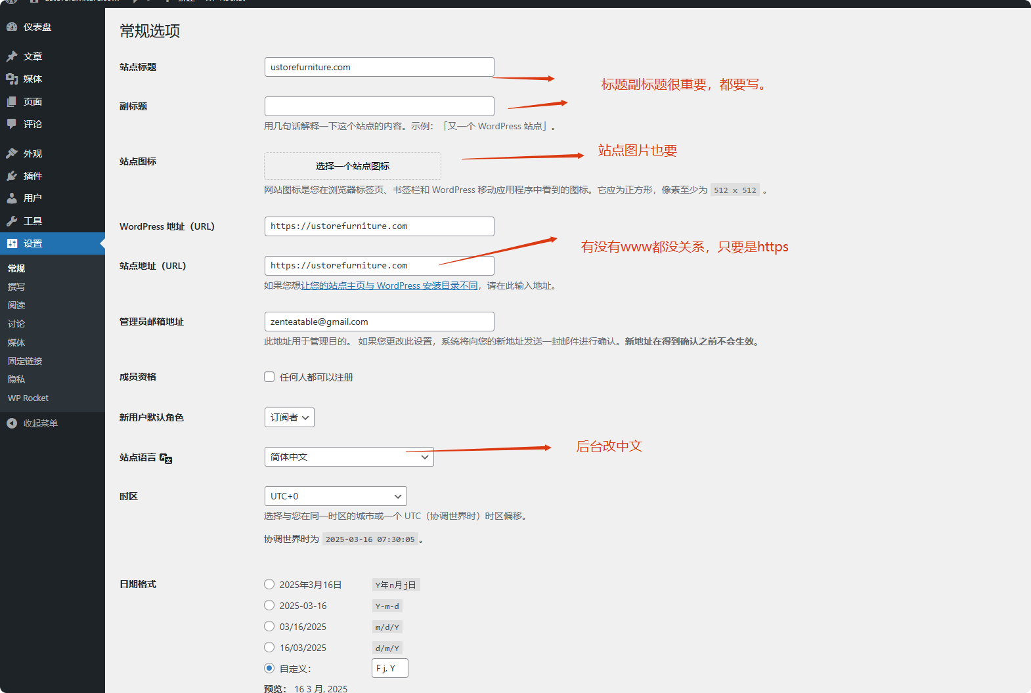Image resolution: width=1031 pixels, height=693 pixels.
Task: Click the Comments bubble icon
Action: (x=12, y=124)
